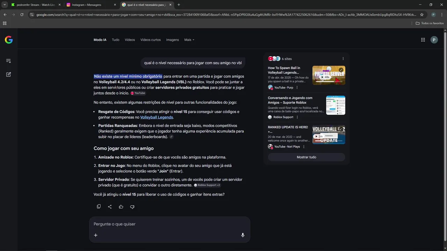This screenshot has width=447, height=251.
Task: Start voice input with microphone icon
Action: point(243,235)
